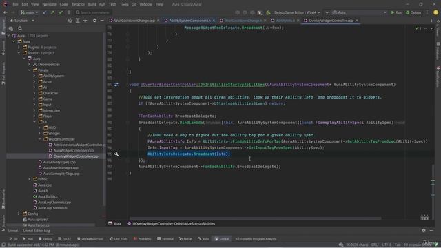This screenshot has width=441, height=248.
Task: Open the main git branch dropdown
Action: coord(29,12)
